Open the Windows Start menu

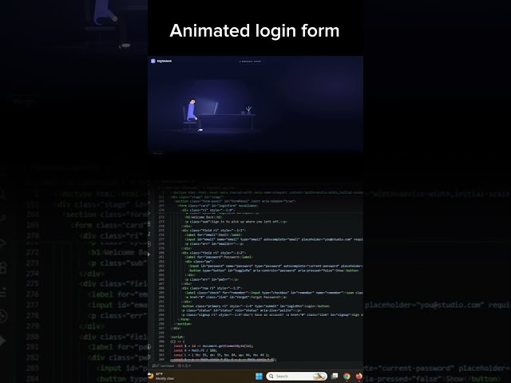(259, 376)
